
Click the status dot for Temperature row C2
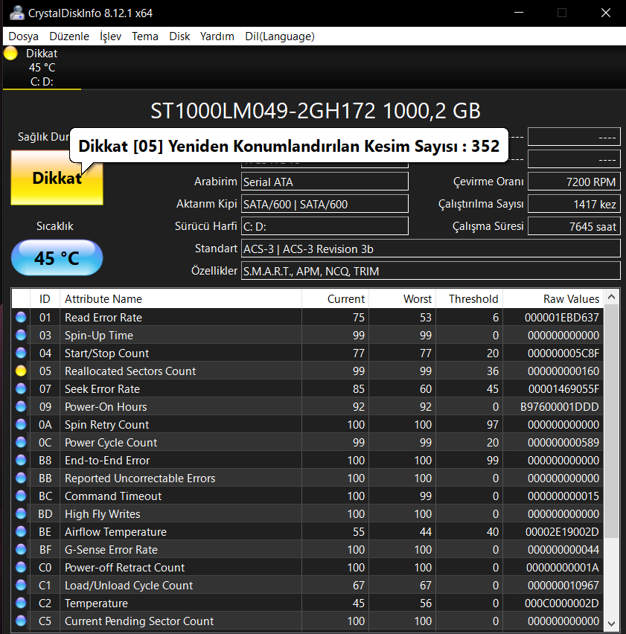tap(21, 603)
